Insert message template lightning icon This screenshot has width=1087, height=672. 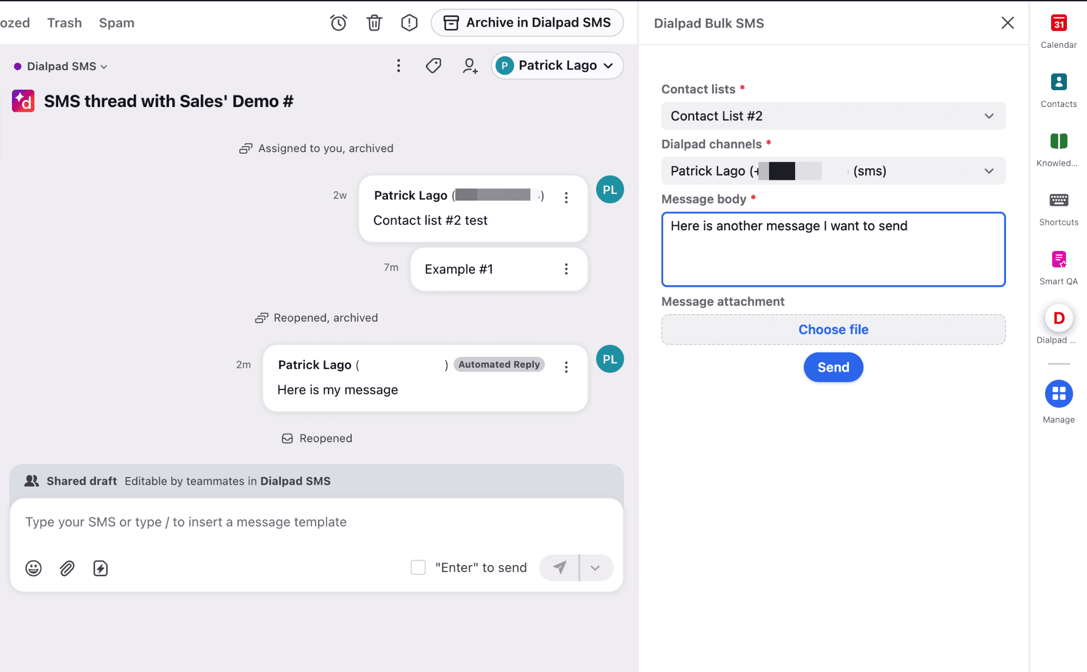[101, 568]
